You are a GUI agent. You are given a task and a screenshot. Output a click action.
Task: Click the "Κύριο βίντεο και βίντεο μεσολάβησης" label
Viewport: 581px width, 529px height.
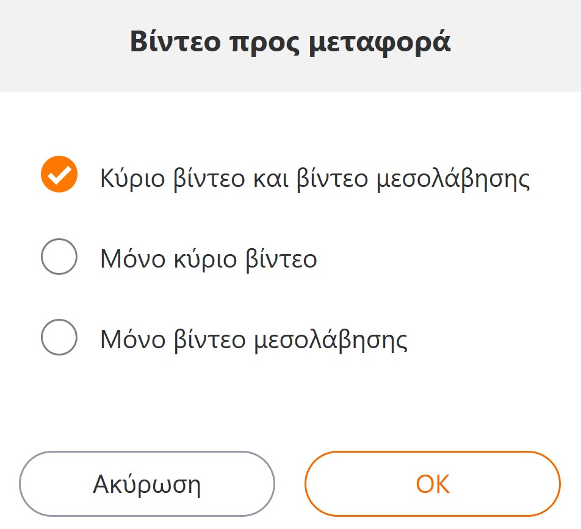(x=315, y=178)
